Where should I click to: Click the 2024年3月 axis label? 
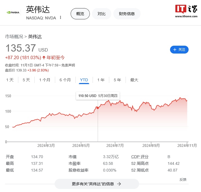click(x=46, y=145)
